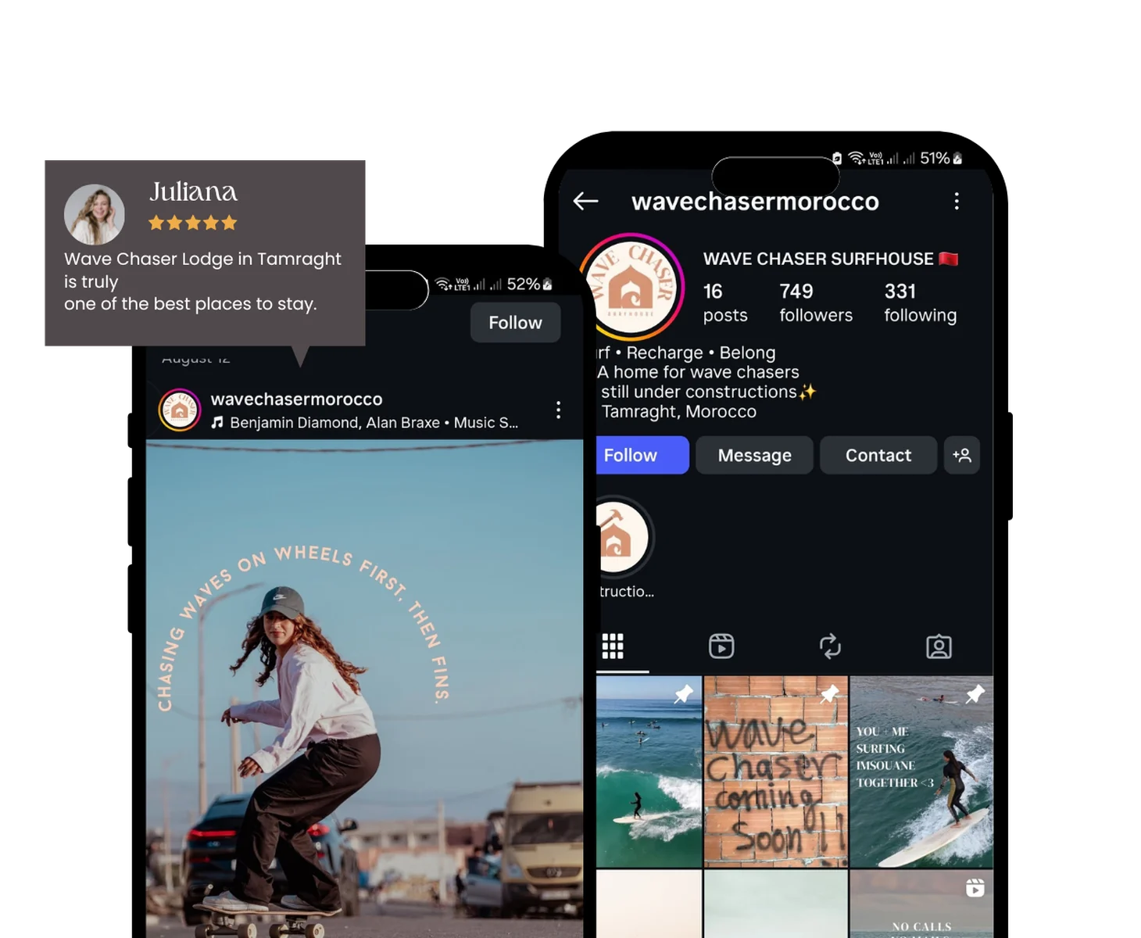Image resolution: width=1141 pixels, height=938 pixels.
Task: Tap the post author's small avatar
Action: click(180, 410)
